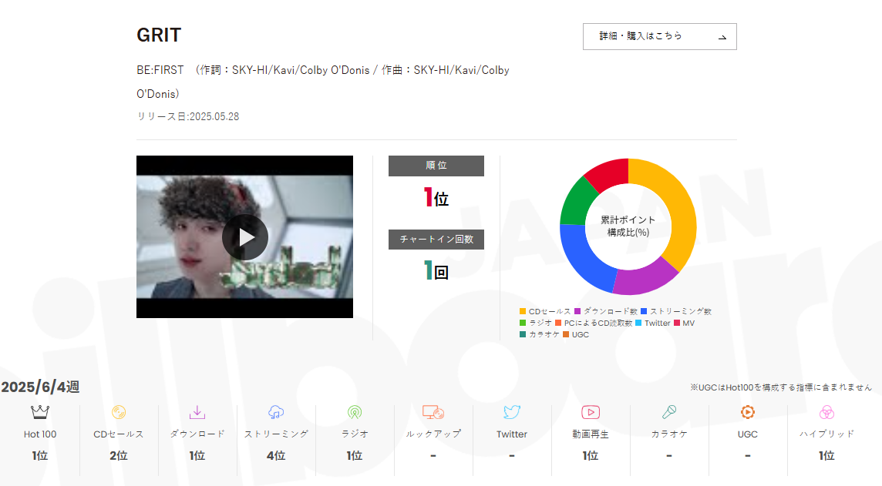Click the 4位 value under ストリーミング
The height and width of the screenshot is (486, 882).
tap(276, 456)
